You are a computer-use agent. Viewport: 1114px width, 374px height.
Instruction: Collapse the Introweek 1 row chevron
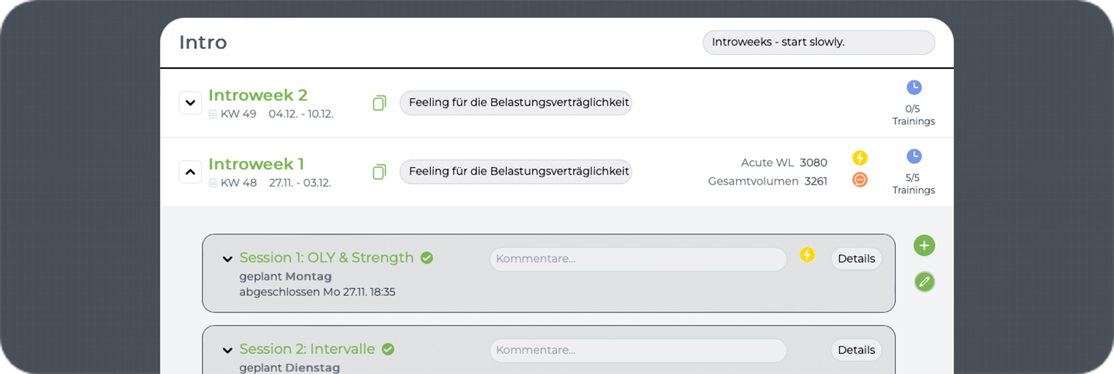(191, 172)
